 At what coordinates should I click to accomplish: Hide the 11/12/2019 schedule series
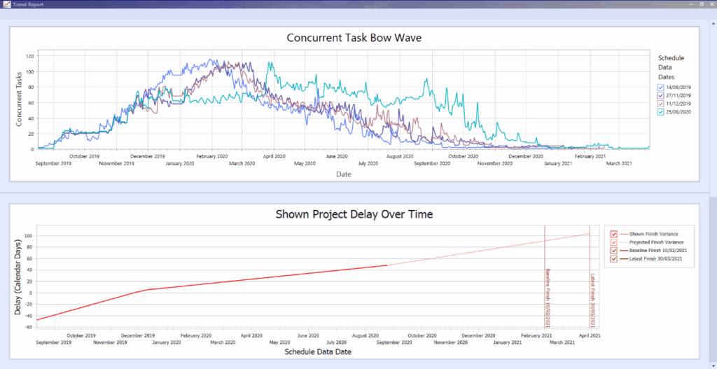(x=660, y=104)
